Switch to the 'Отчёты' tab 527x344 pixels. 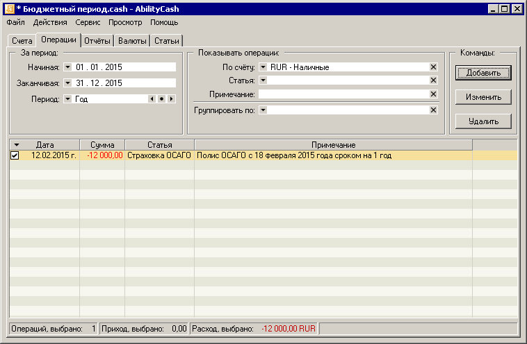tap(97, 41)
